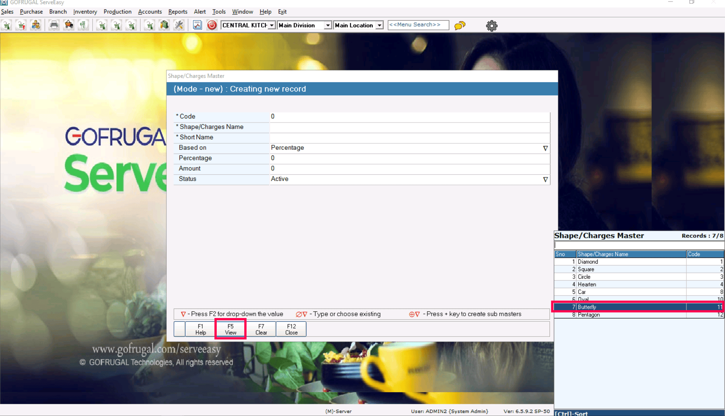Expand the Main Division dropdown
This screenshot has height=416, width=725.
[328, 25]
